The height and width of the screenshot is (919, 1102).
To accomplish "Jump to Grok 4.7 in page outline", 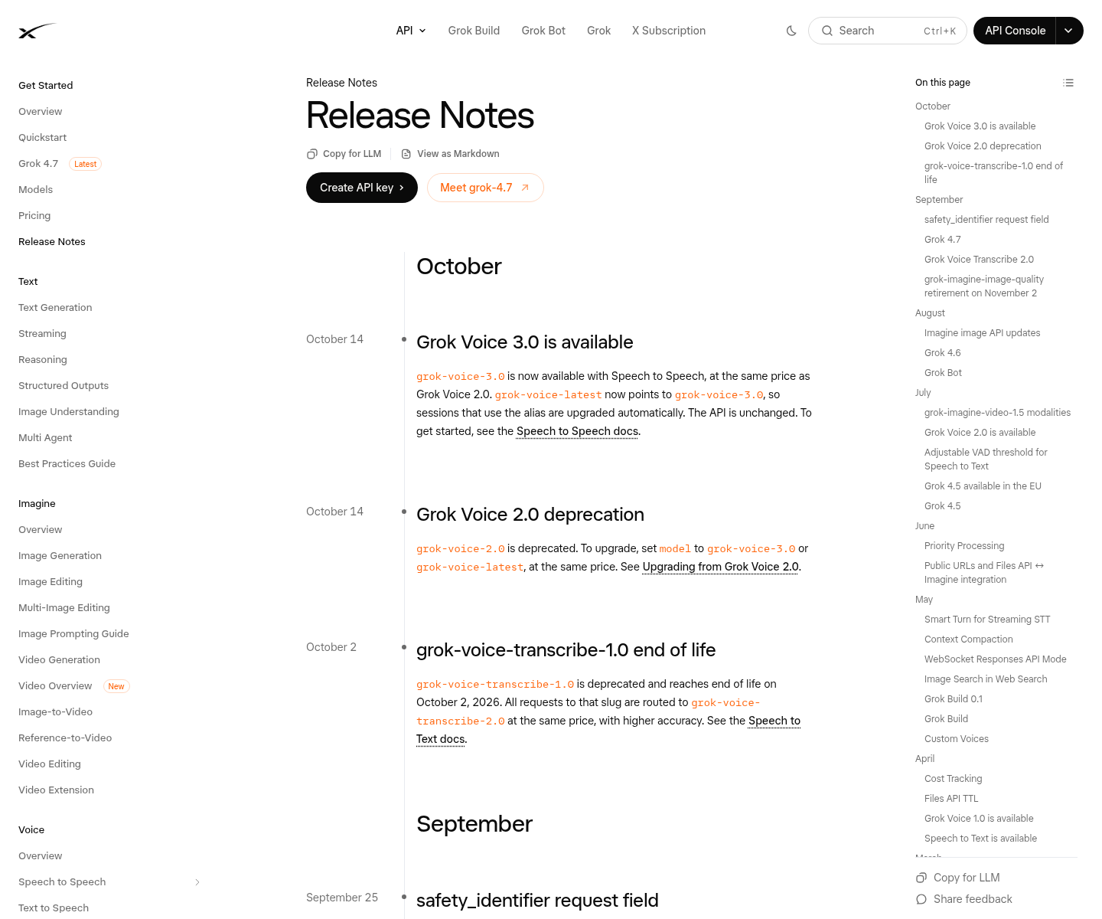I will (x=943, y=240).
